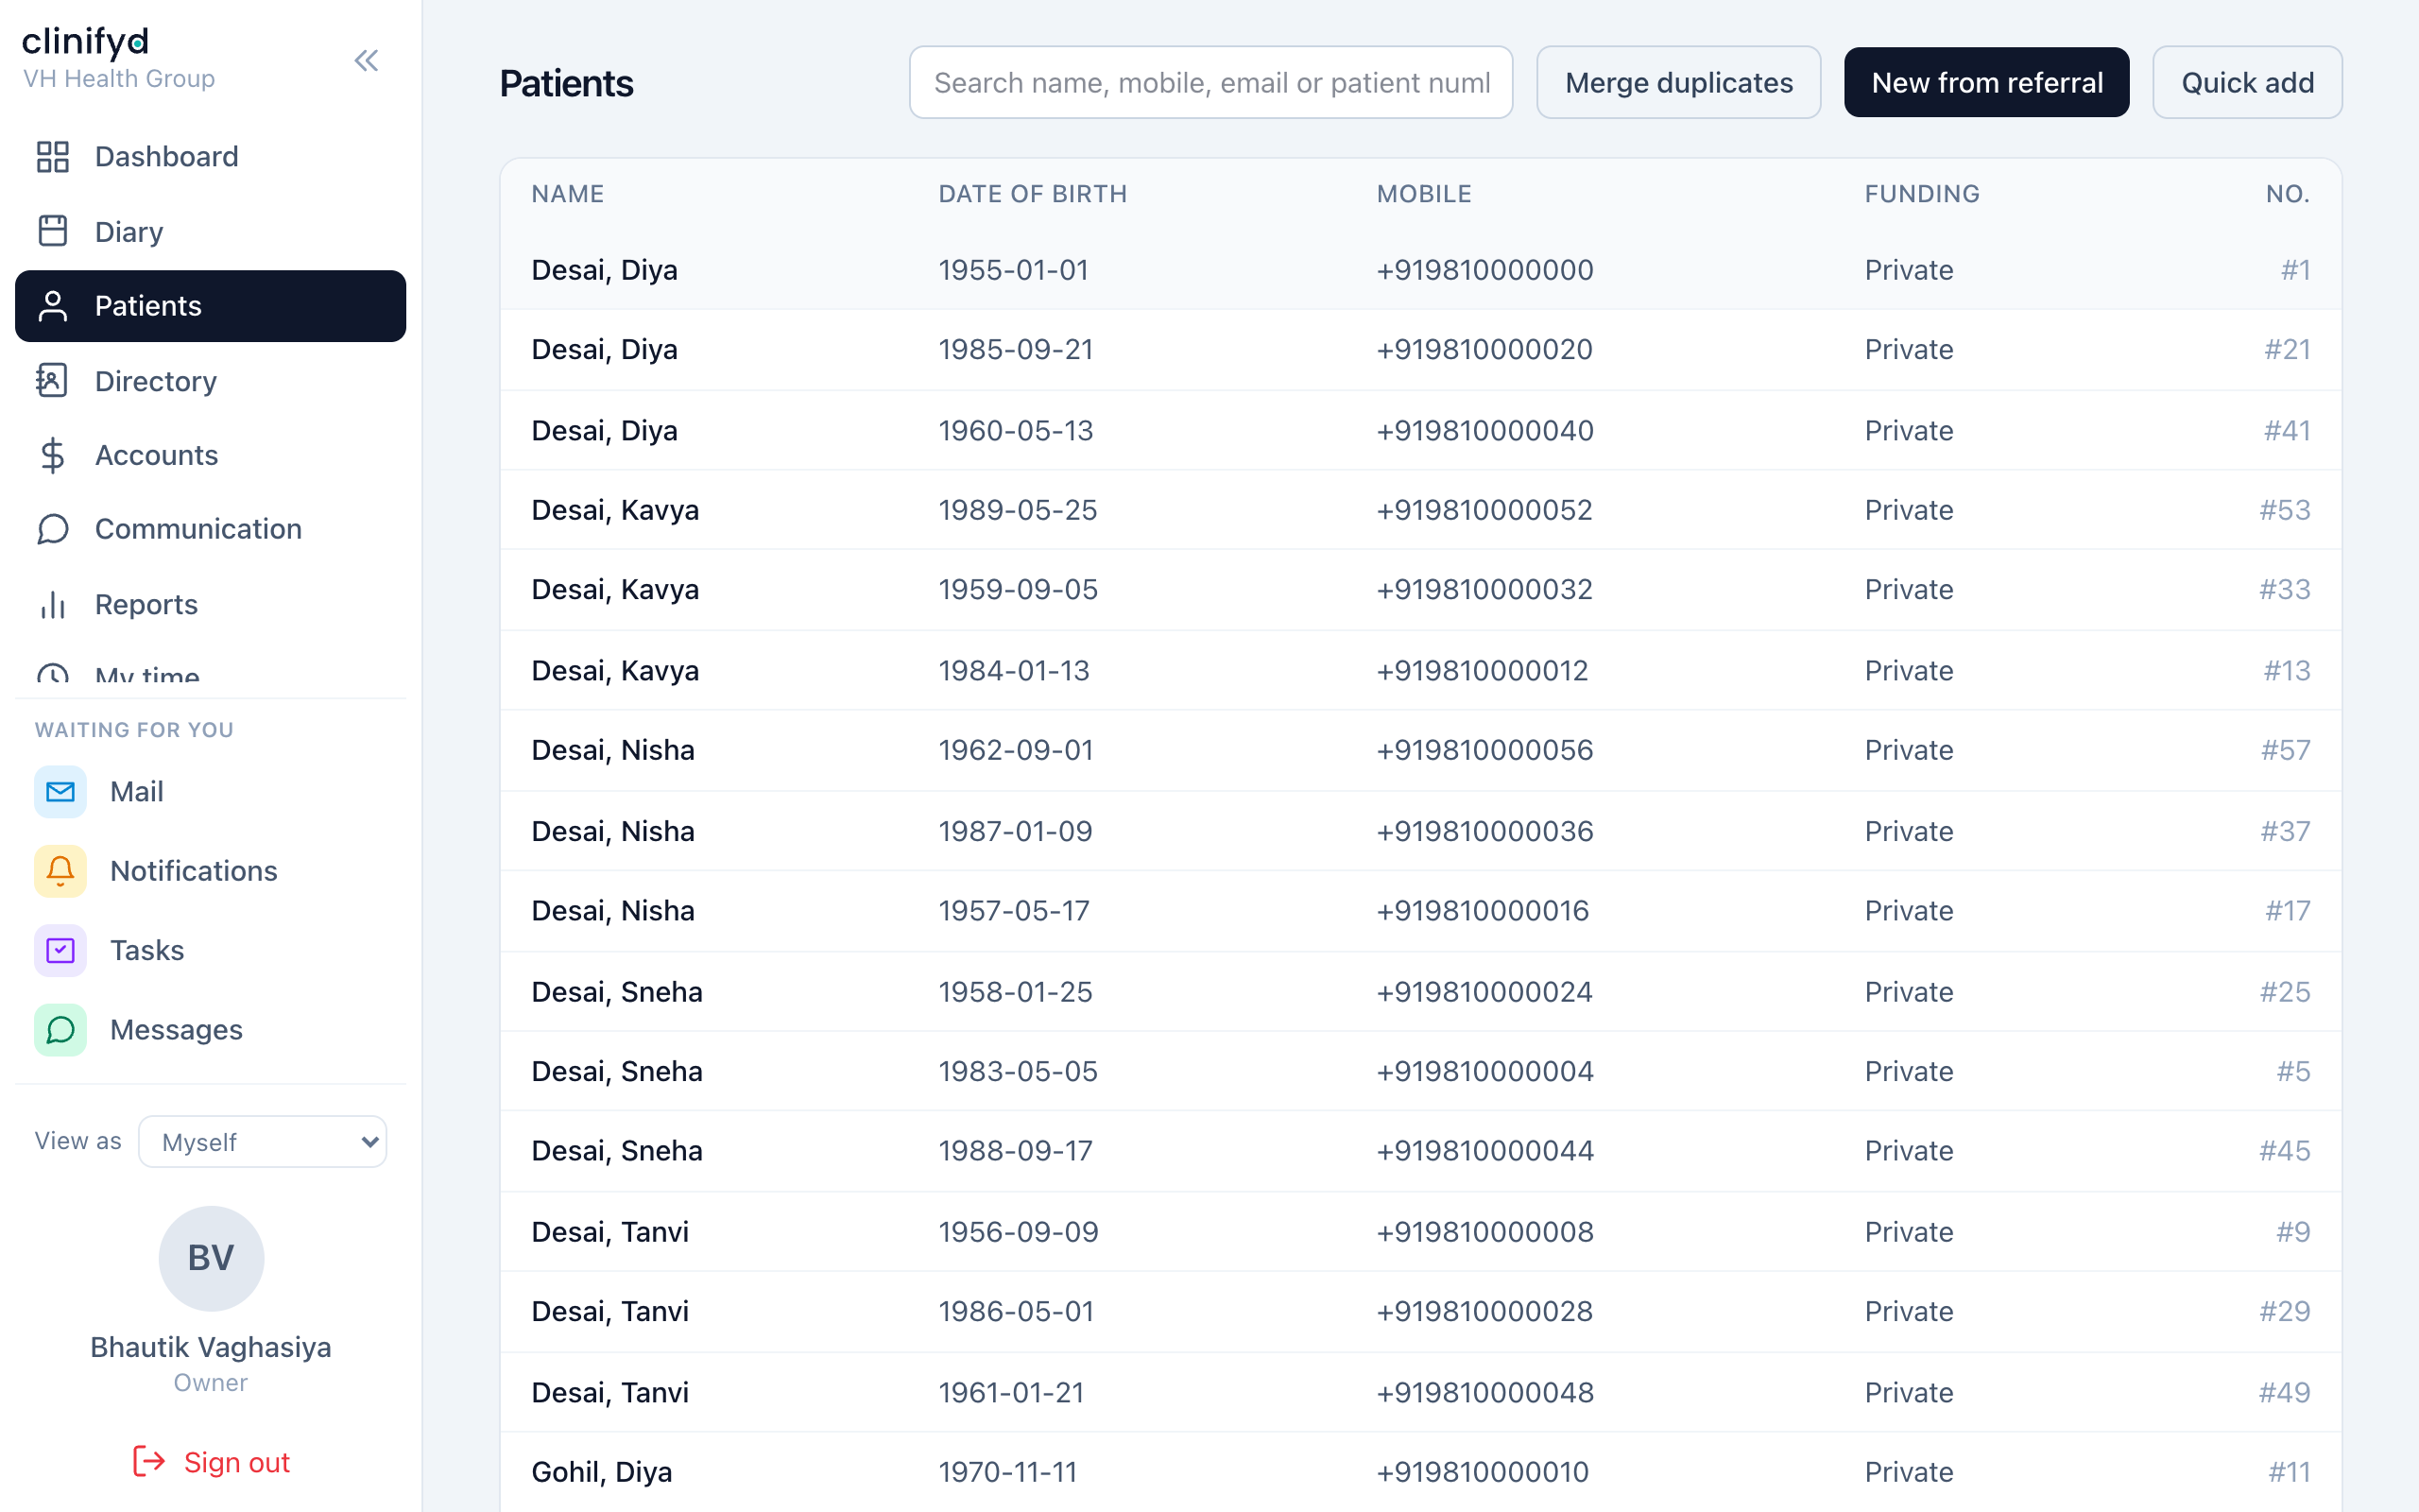This screenshot has width=2419, height=1512.
Task: Click the Patients person icon
Action: pos(53,306)
